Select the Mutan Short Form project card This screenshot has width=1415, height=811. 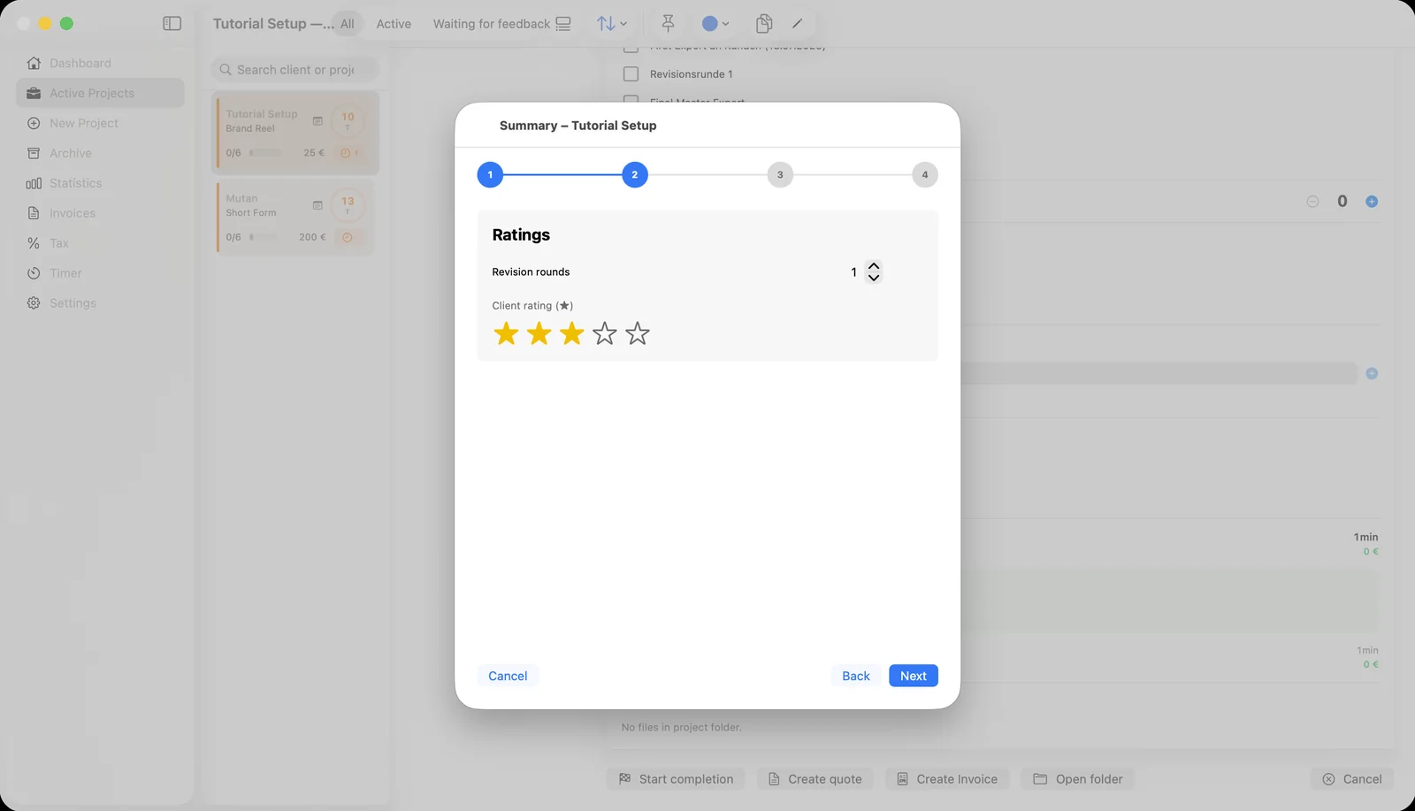(x=295, y=218)
